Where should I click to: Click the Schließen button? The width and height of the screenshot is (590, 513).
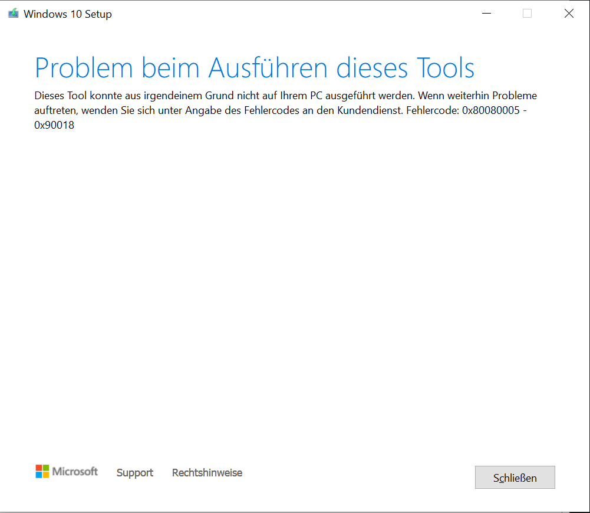point(515,477)
